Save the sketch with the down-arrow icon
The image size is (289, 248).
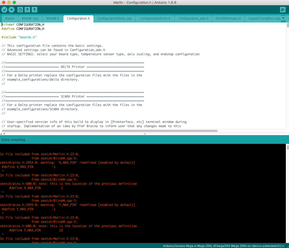[34, 10]
